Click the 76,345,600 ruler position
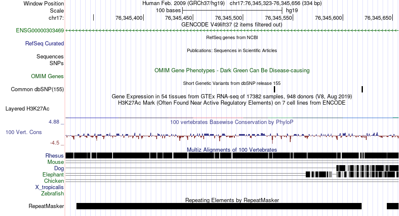This screenshot has height=216, width=399. (x=328, y=18)
